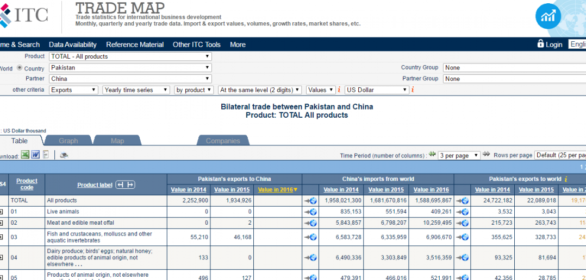Click the info icon beside US Dollar

pyautogui.click(x=413, y=90)
